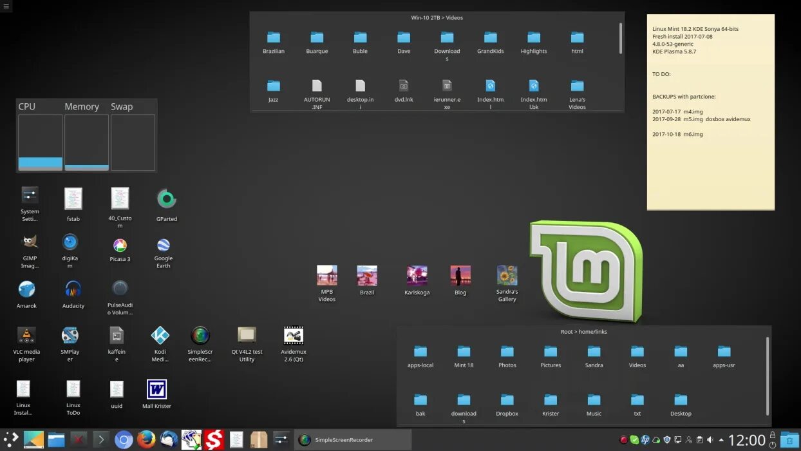Viewport: 801px width, 451px height.
Task: Open Chromium browser from the taskbar
Action: pos(124,440)
